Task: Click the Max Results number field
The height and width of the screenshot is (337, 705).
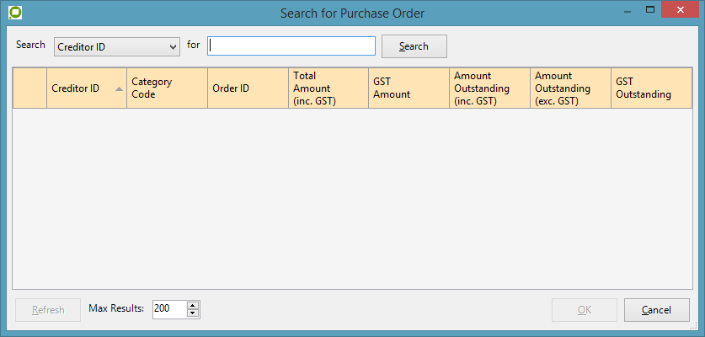Action: tap(168, 309)
